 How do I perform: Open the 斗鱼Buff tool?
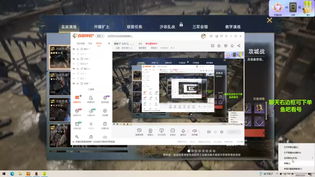(x=91, y=112)
